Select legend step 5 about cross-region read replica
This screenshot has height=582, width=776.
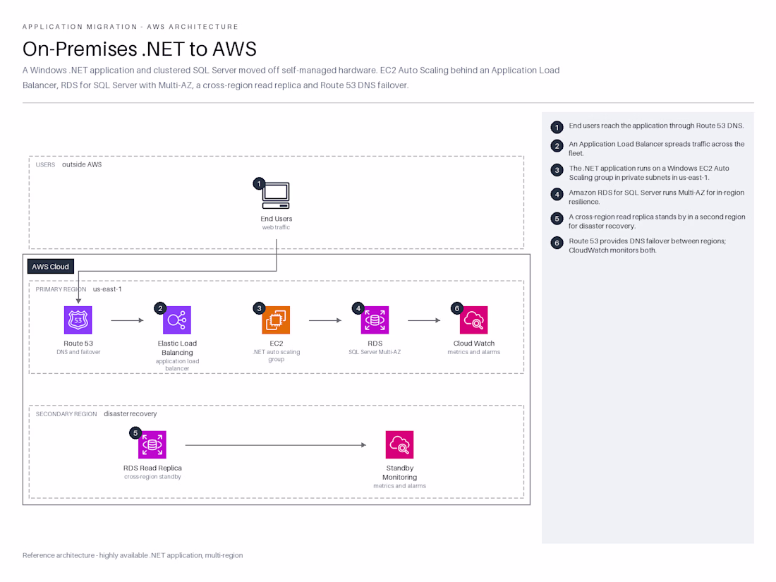coord(648,222)
